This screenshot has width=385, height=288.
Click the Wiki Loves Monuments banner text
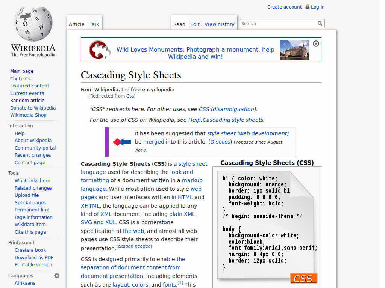[x=196, y=53]
